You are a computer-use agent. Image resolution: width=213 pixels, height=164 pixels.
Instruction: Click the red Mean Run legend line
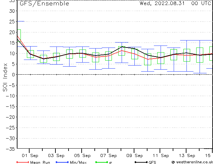tap(23, 162)
